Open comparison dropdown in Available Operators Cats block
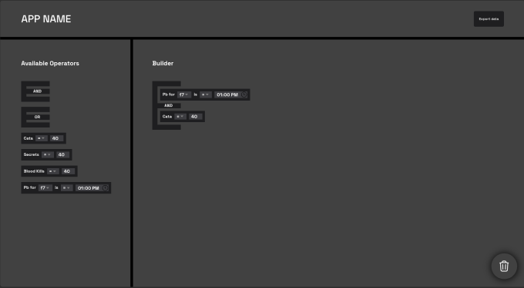The image size is (524, 288). click(42, 138)
